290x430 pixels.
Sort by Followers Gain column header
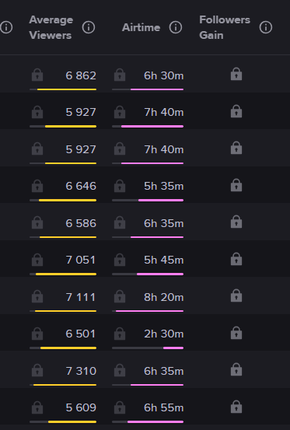(x=225, y=27)
